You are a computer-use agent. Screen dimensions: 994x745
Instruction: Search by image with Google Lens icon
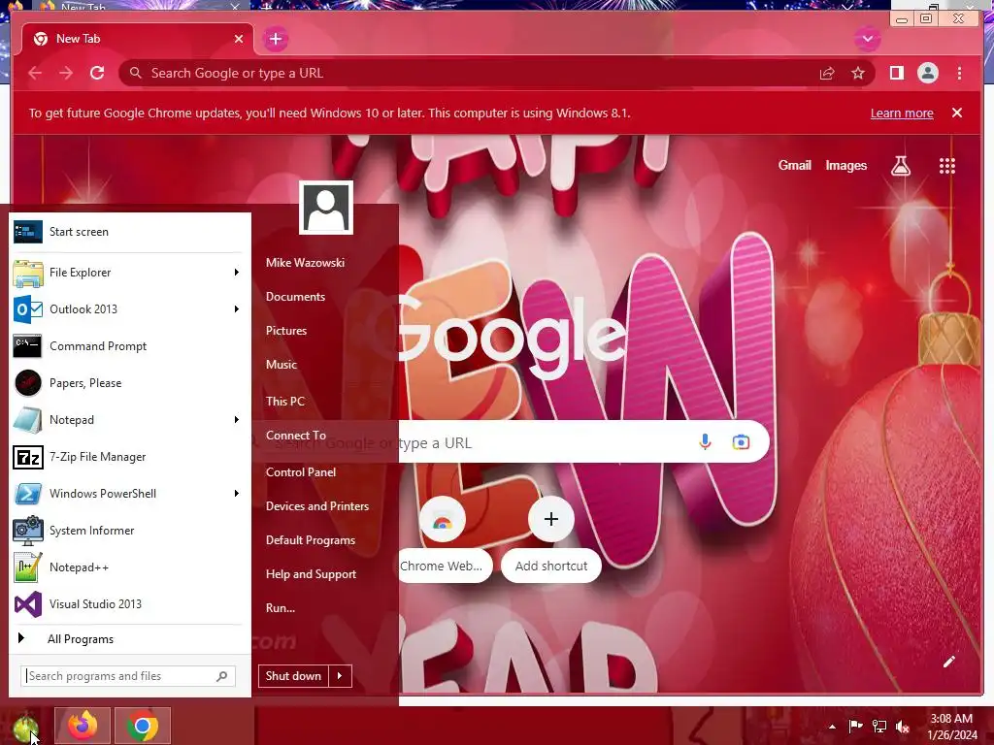click(x=741, y=441)
